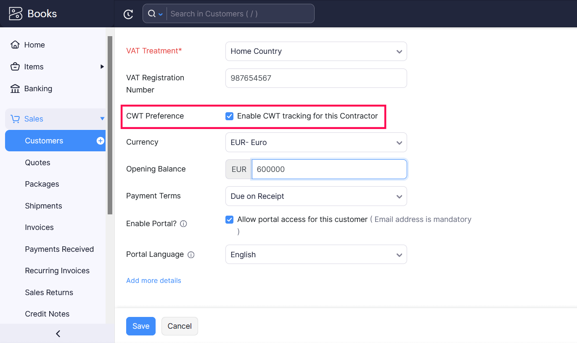The height and width of the screenshot is (343, 577).
Task: Add new customer with plus icon
Action: [x=101, y=141]
